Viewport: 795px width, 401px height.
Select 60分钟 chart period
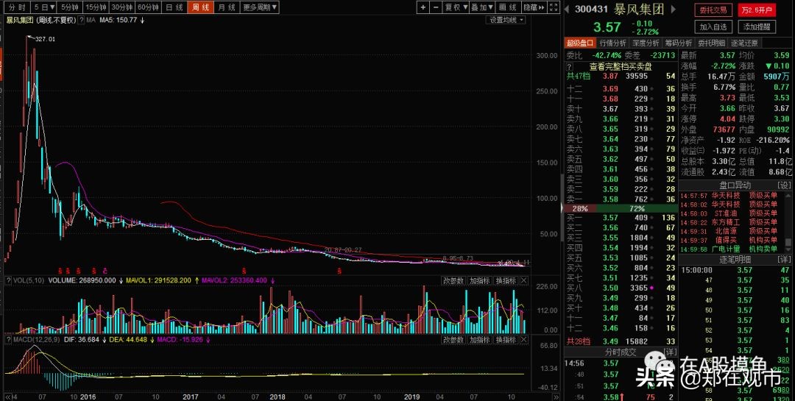pyautogui.click(x=149, y=7)
